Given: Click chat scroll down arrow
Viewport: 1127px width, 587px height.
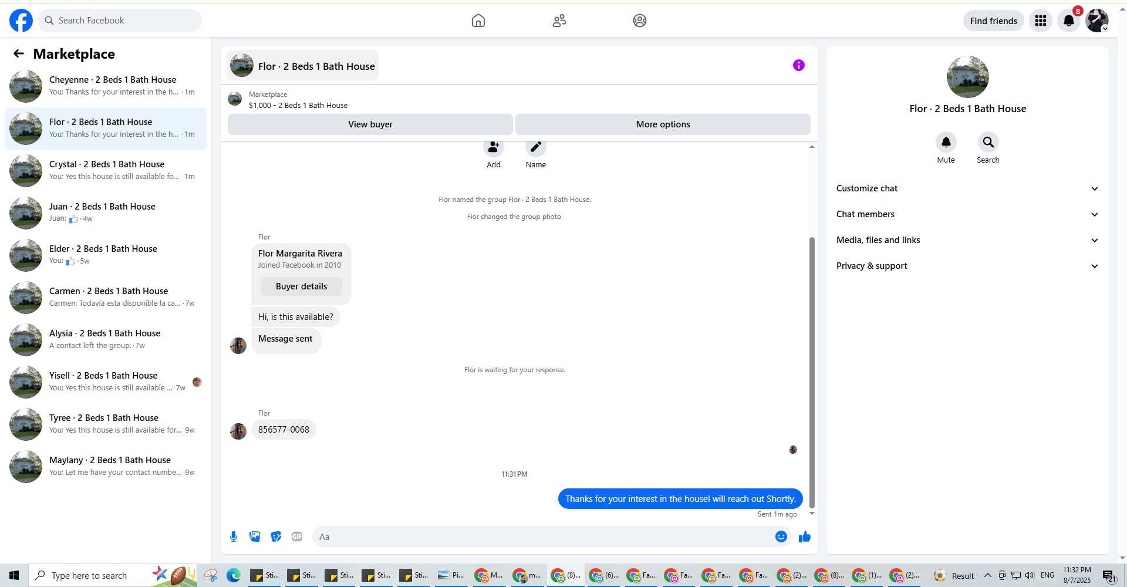Looking at the screenshot, I should pyautogui.click(x=812, y=514).
